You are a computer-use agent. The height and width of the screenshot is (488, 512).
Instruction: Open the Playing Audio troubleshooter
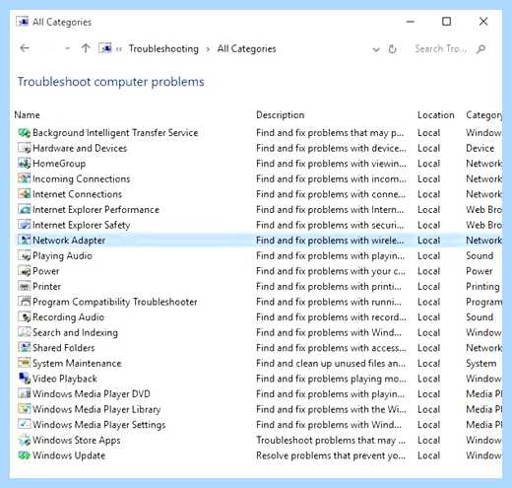tap(62, 256)
